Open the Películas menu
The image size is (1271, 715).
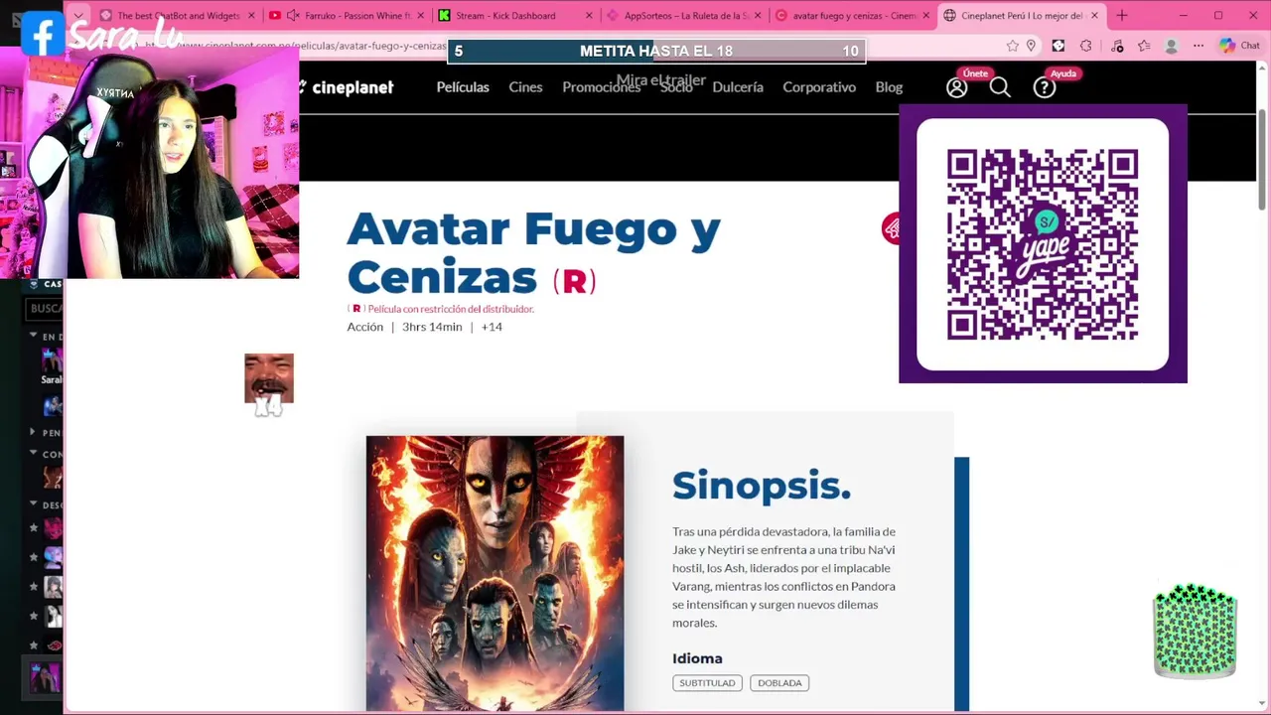pyautogui.click(x=463, y=87)
